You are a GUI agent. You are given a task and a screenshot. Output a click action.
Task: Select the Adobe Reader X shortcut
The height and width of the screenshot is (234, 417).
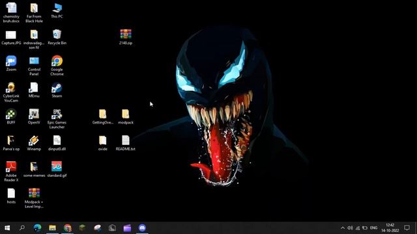pos(11,167)
